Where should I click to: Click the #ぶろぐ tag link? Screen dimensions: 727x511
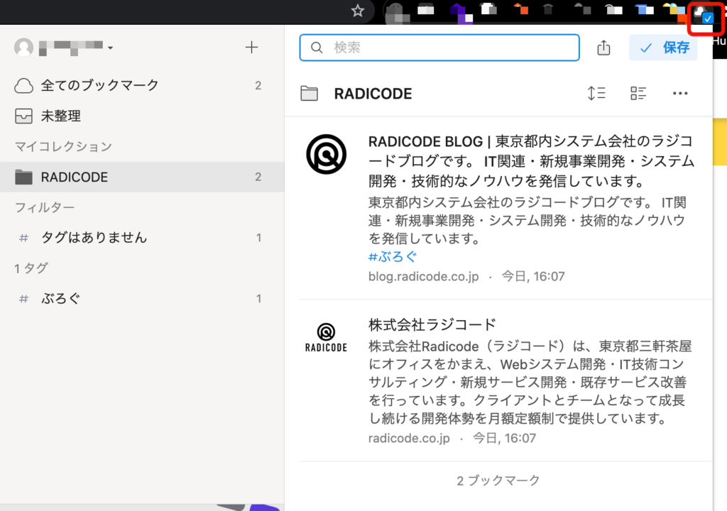(x=393, y=256)
